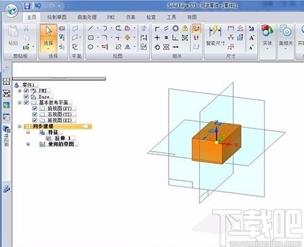Choose the yellow diamond Move tool
The height and width of the screenshot is (247, 304).
[x=127, y=37]
